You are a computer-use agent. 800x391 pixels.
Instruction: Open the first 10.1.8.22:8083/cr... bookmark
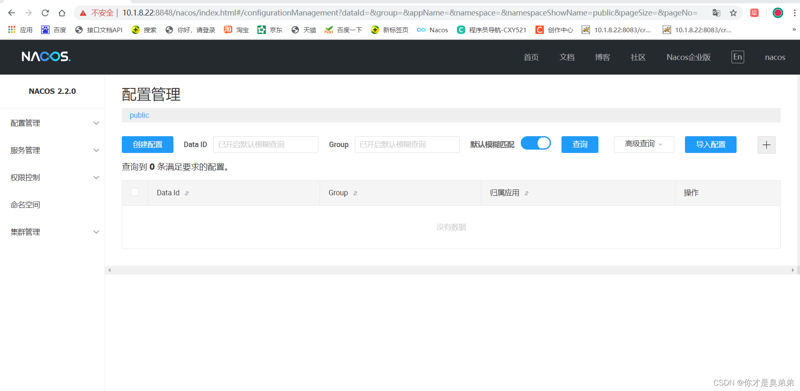616,30
